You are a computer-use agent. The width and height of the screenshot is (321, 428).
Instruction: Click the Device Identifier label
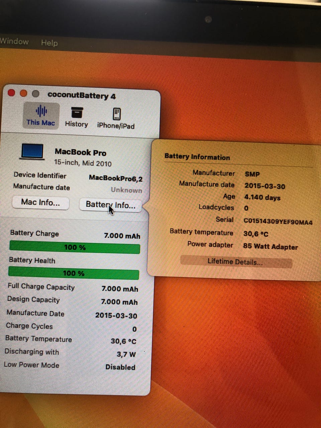(x=40, y=175)
